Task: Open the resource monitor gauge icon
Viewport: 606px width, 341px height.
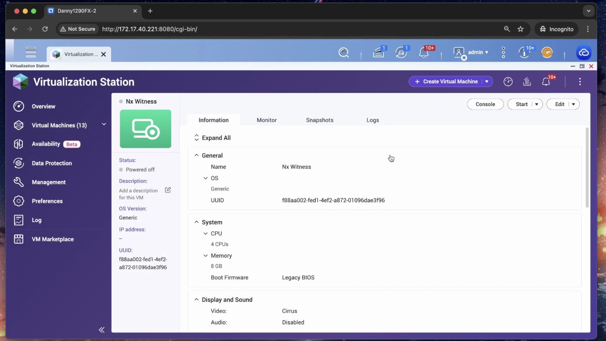Action: [x=508, y=82]
